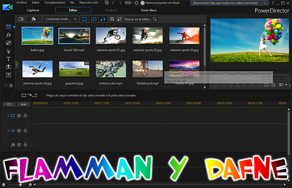Open the Media Room icon in sidebar
292x188 pixels.
pyautogui.click(x=8, y=27)
